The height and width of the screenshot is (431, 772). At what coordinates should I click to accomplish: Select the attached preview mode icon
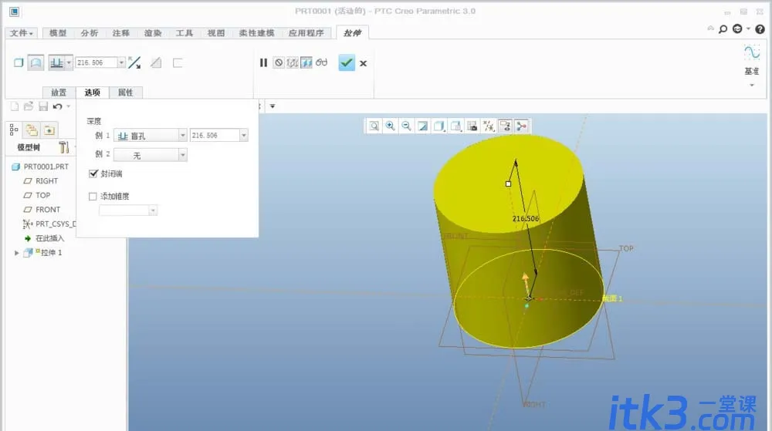point(306,63)
